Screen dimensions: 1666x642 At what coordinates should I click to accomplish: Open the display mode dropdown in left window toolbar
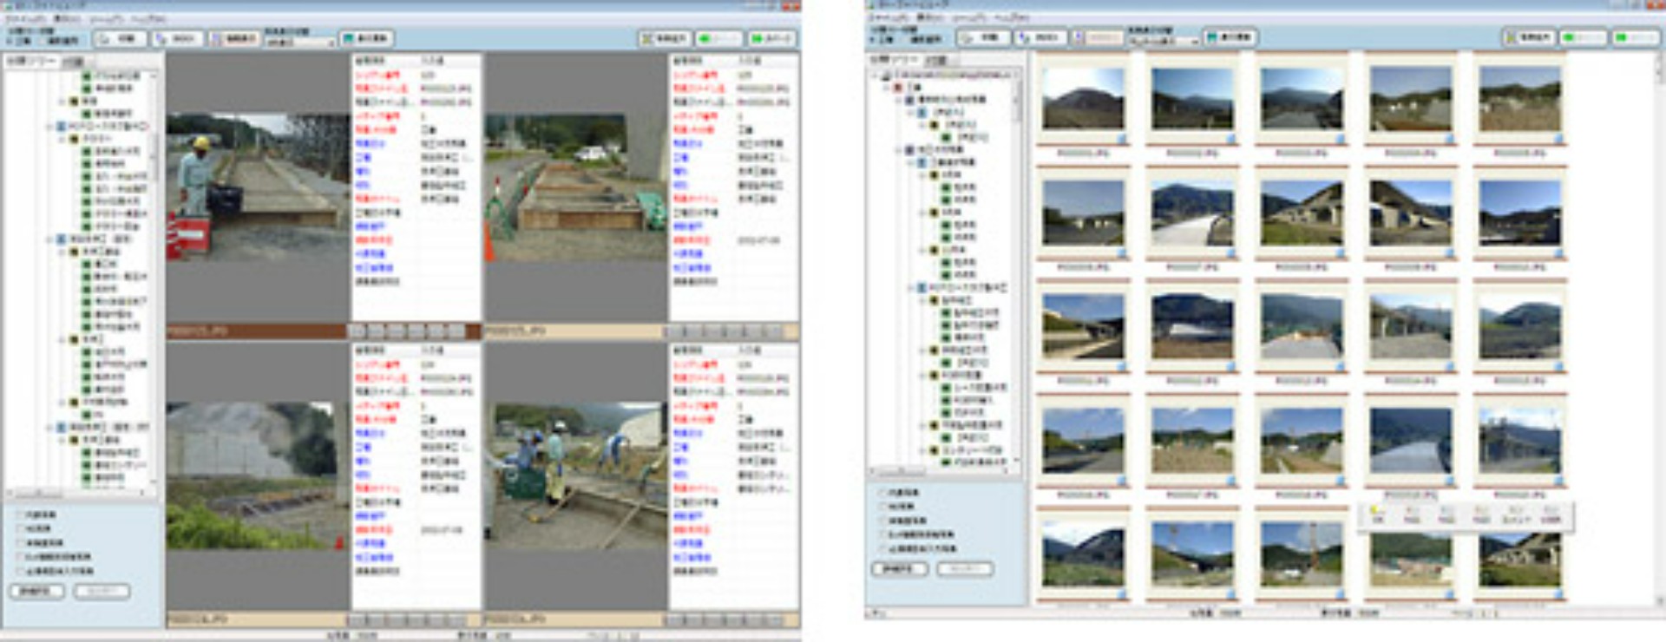pos(300,42)
